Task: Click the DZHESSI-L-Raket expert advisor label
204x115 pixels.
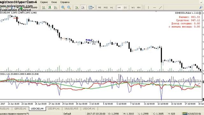Action: click(186, 13)
